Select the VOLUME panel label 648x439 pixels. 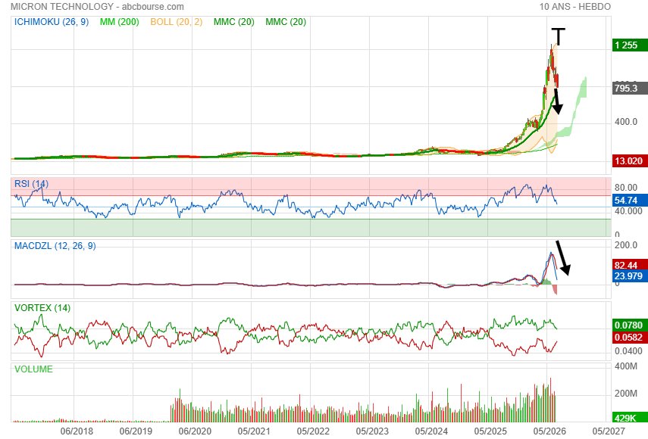(33, 369)
